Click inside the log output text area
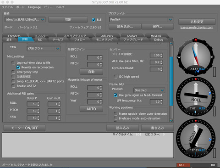The height and width of the screenshot is (168, 220). [x=88, y=145]
